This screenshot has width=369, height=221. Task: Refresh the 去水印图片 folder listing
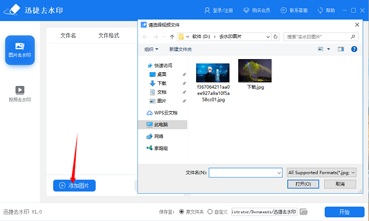[x=276, y=37]
